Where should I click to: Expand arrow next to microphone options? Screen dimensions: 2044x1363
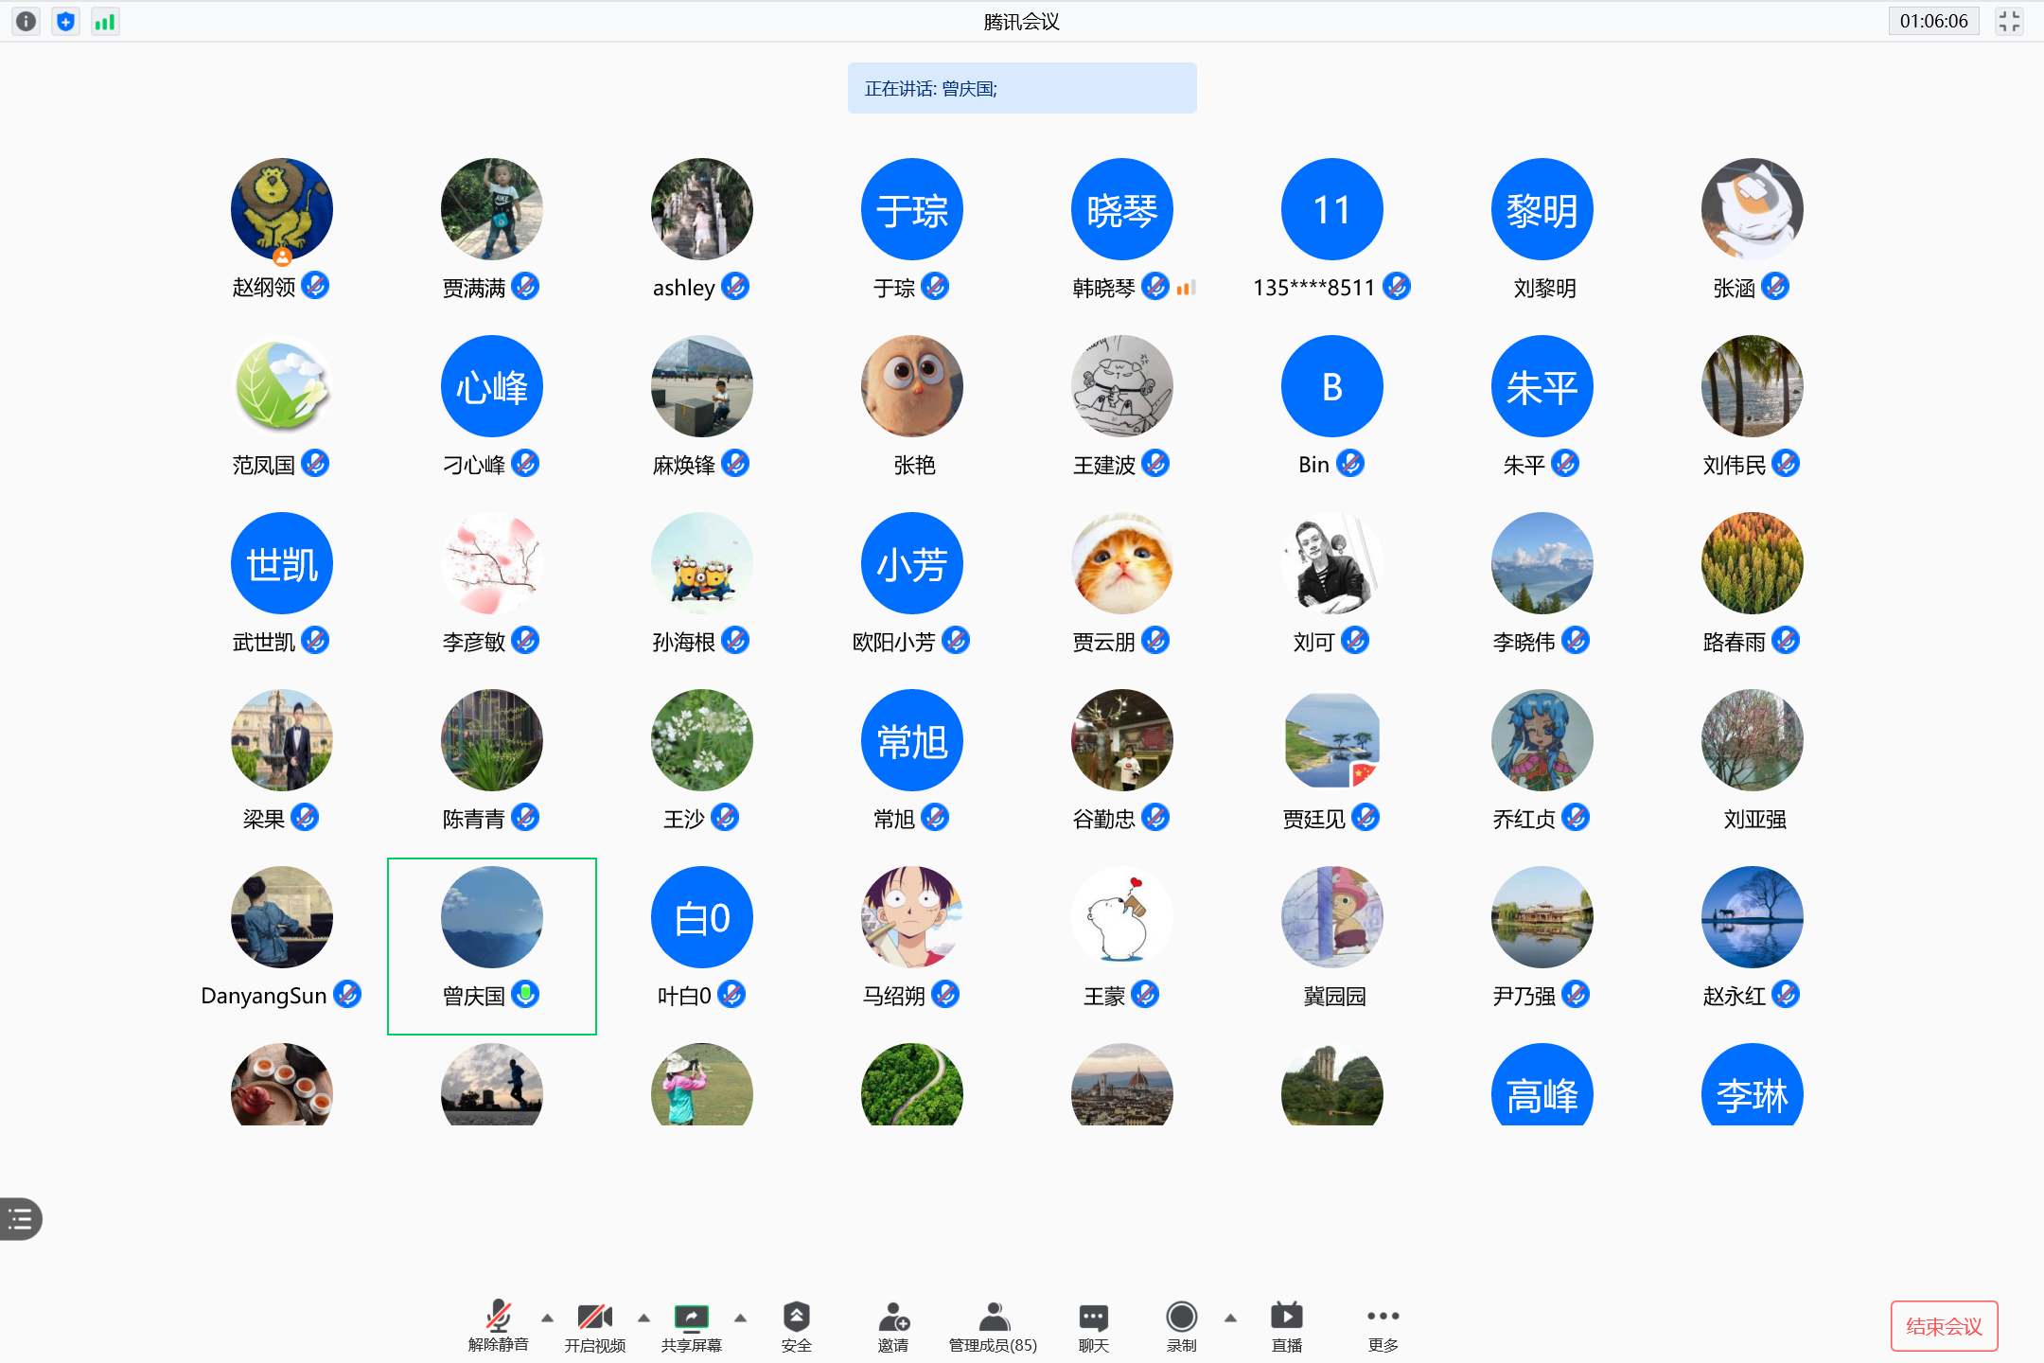(547, 1318)
